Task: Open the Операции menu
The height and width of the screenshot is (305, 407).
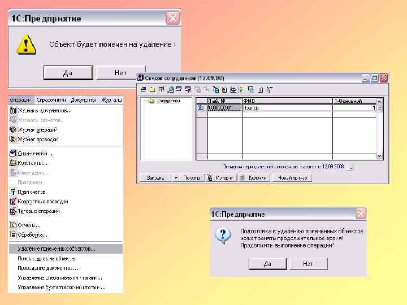Action: [x=21, y=100]
